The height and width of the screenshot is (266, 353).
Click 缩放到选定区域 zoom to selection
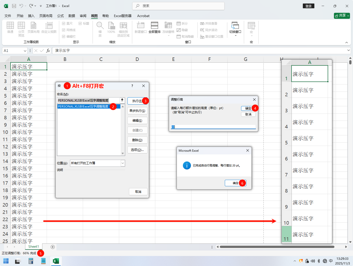(123, 29)
